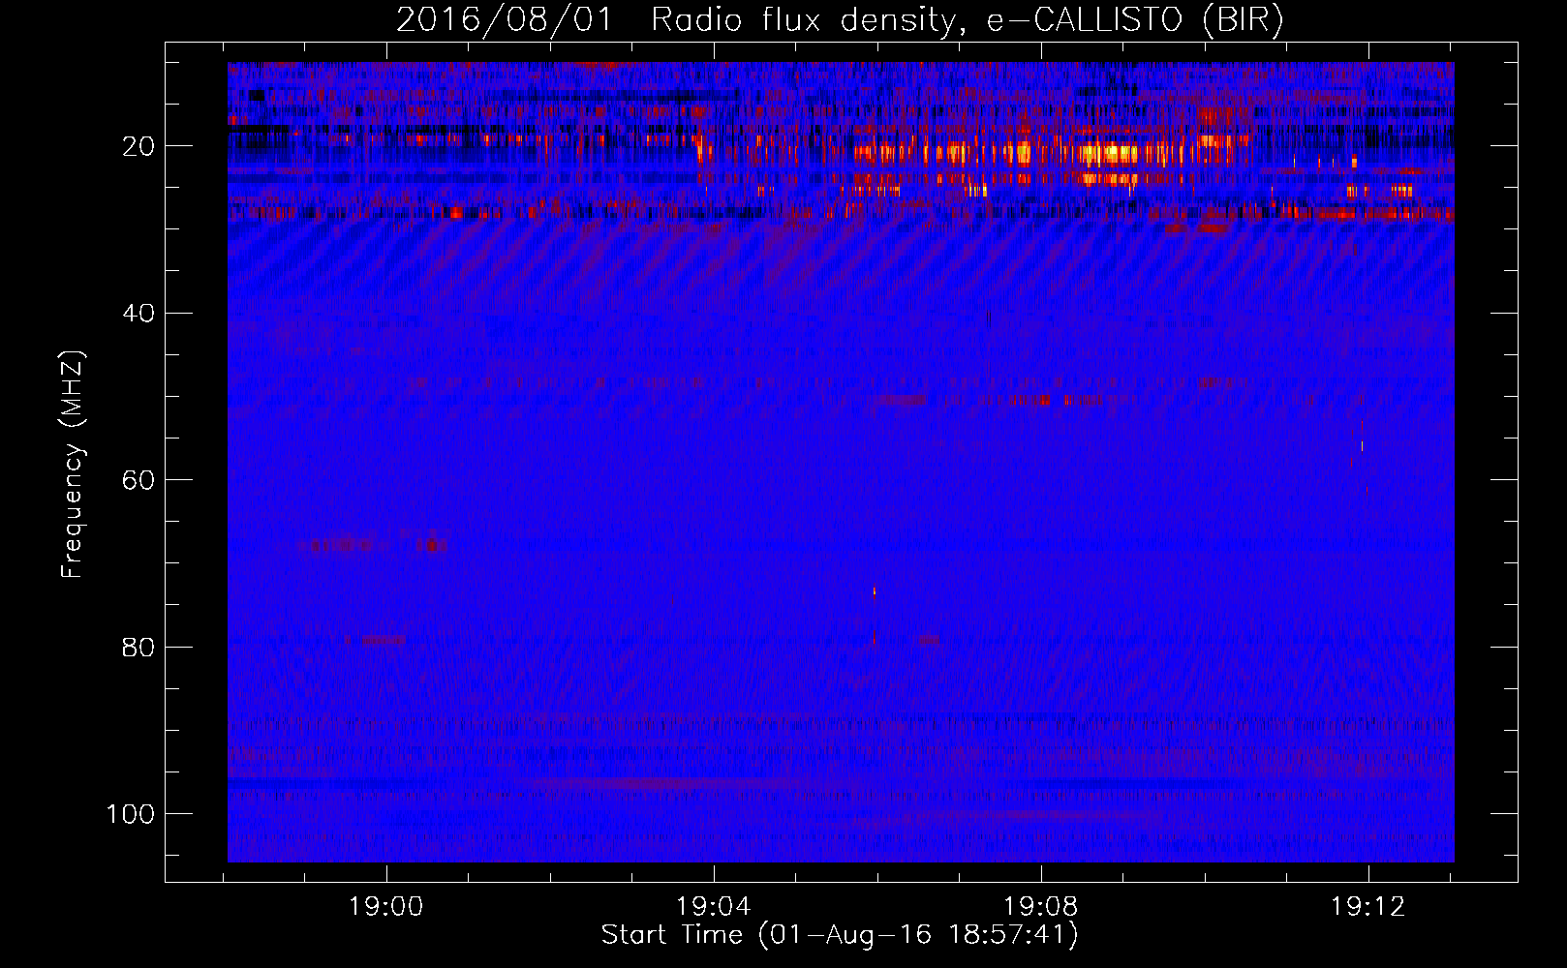Click the 40 frequency tick label
This screenshot has width=1567, height=968.
[138, 314]
